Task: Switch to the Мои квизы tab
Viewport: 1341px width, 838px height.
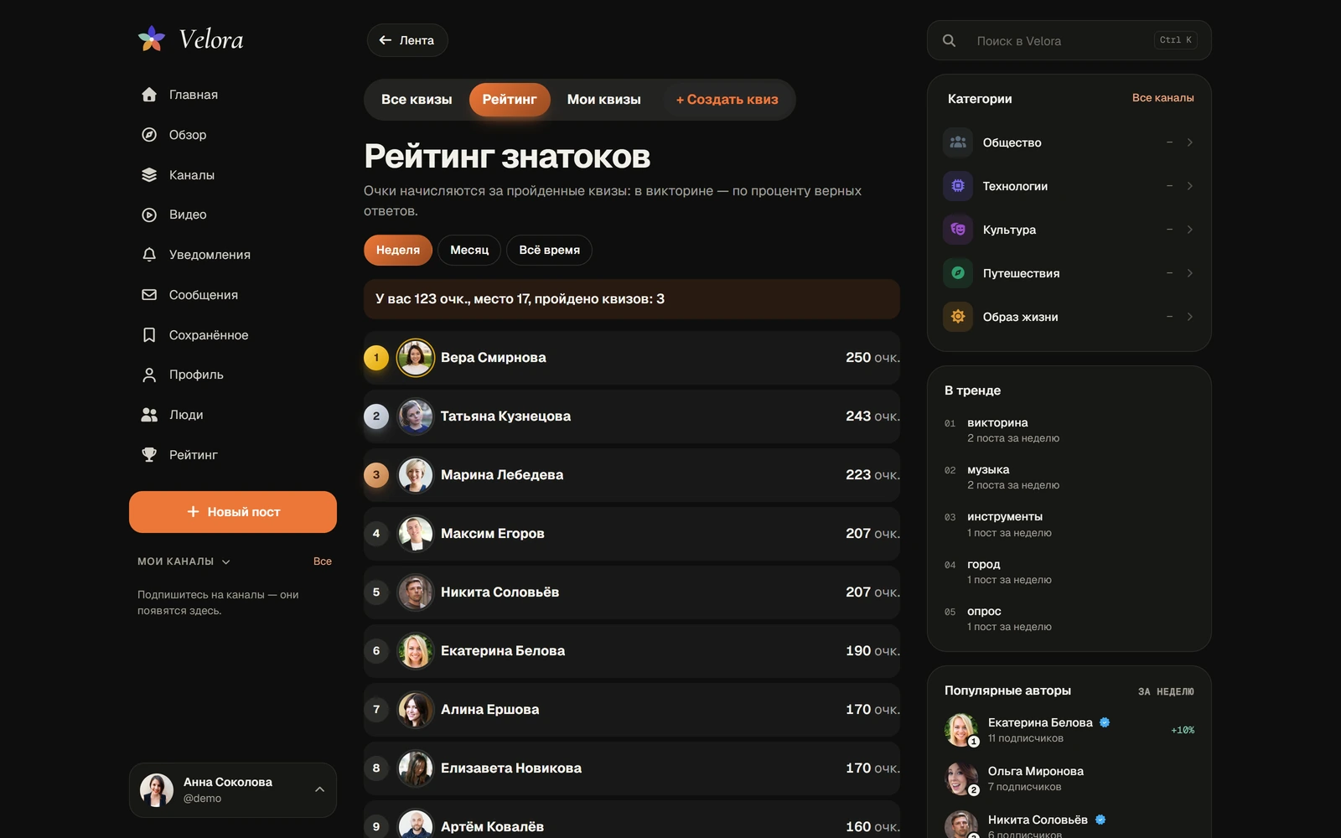Action: tap(603, 100)
